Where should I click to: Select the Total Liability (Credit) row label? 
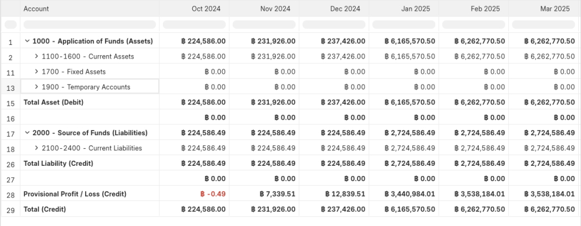(x=58, y=164)
